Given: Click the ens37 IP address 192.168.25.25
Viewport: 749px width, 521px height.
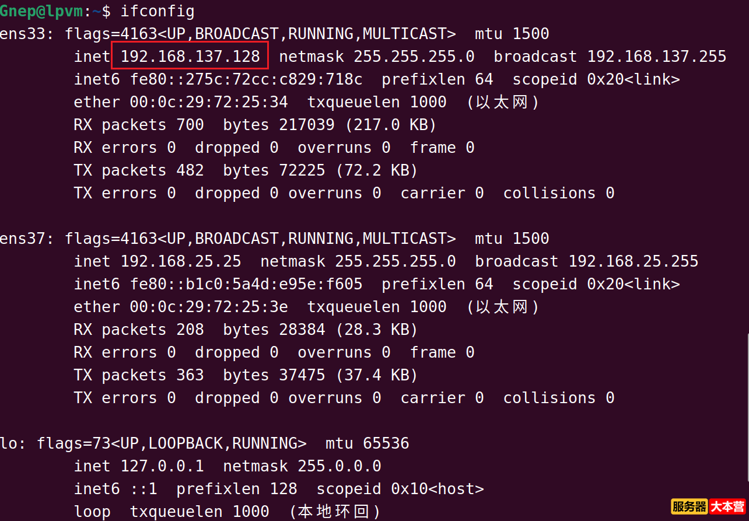Looking at the screenshot, I should 180,261.
